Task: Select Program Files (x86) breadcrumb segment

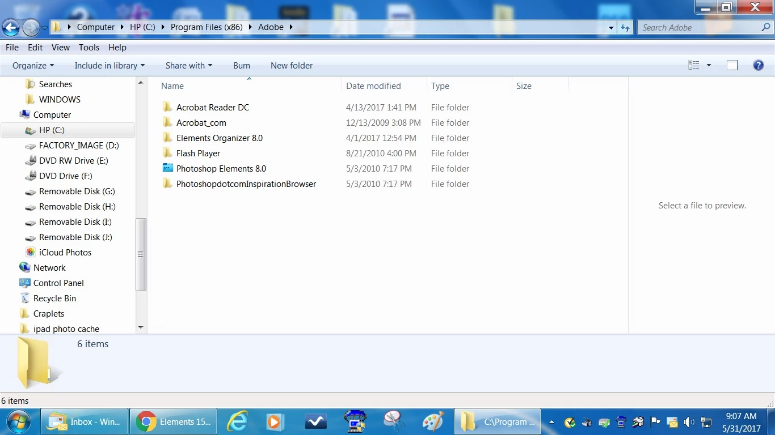Action: (x=205, y=27)
